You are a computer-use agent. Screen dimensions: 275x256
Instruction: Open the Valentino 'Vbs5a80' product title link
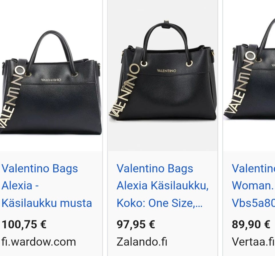click(x=253, y=186)
